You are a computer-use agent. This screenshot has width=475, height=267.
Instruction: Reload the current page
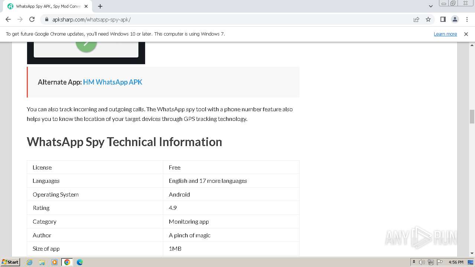(32, 19)
